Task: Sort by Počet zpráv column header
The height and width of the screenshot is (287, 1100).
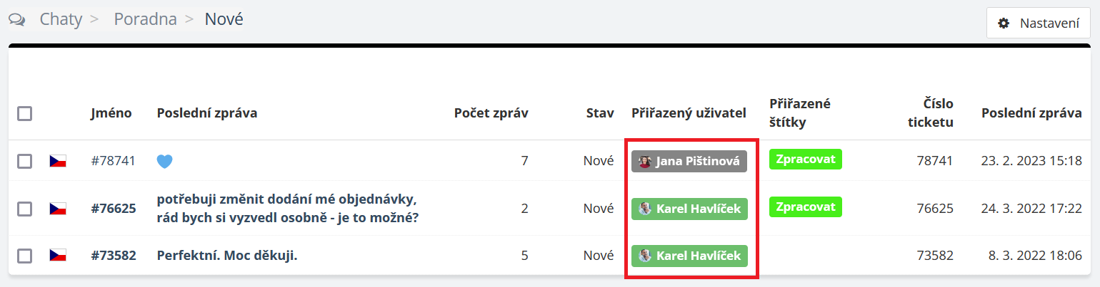Action: (491, 113)
